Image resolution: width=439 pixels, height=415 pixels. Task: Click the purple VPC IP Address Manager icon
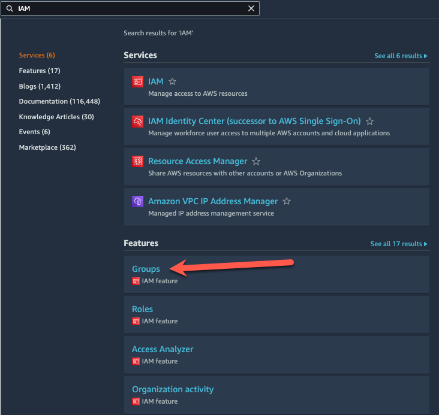click(137, 202)
